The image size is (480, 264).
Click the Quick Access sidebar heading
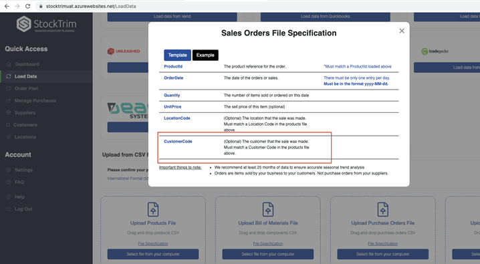coord(26,49)
